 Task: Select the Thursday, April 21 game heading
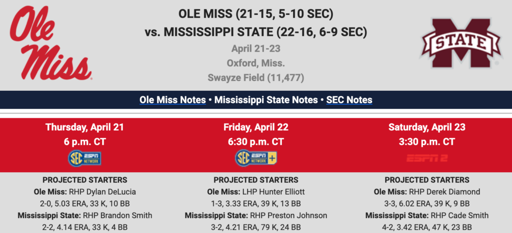pos(84,127)
